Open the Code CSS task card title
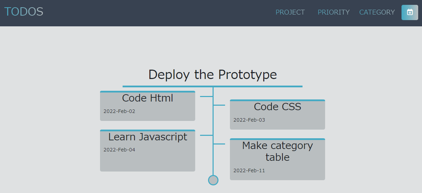422x193 pixels. 277,107
